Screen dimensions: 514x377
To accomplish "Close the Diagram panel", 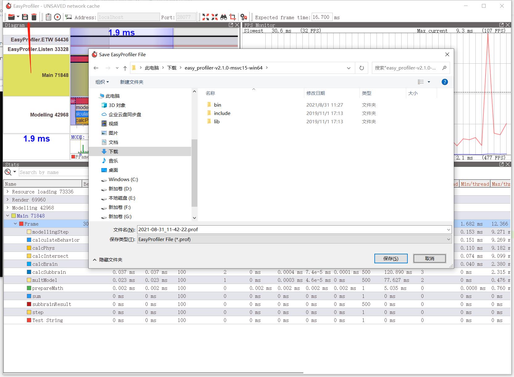I will pos(237,25).
